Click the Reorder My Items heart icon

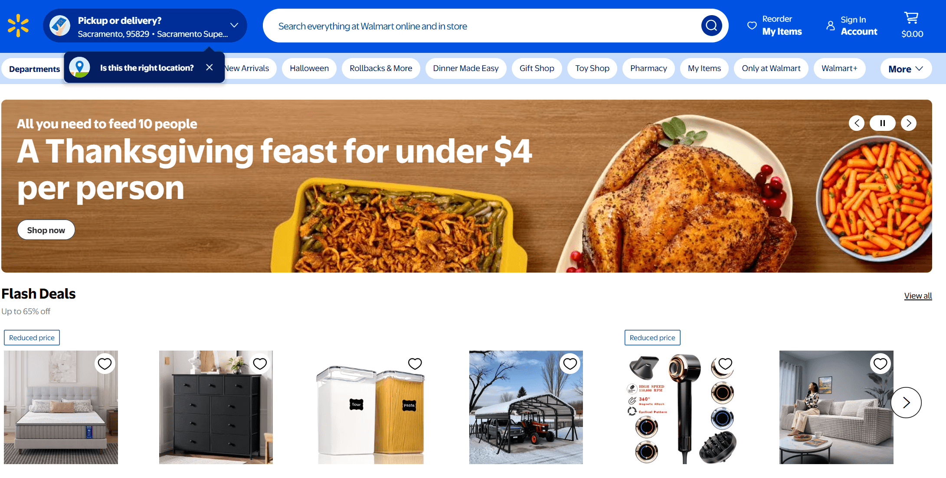pyautogui.click(x=752, y=26)
